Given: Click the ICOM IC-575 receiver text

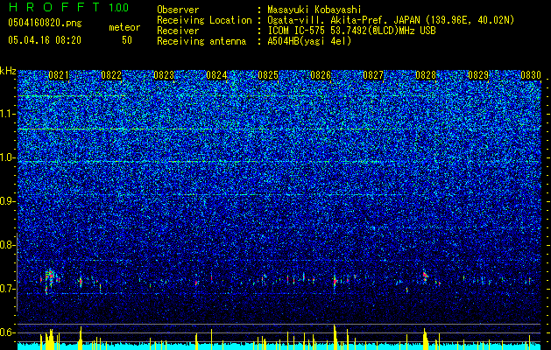Looking at the screenshot, I should [x=351, y=31].
